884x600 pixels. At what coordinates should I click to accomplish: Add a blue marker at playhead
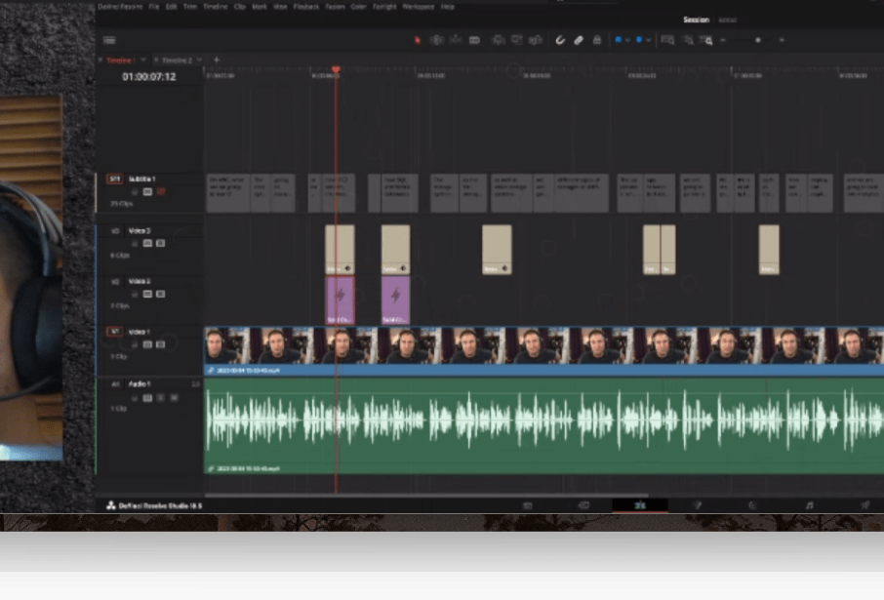tap(639, 40)
